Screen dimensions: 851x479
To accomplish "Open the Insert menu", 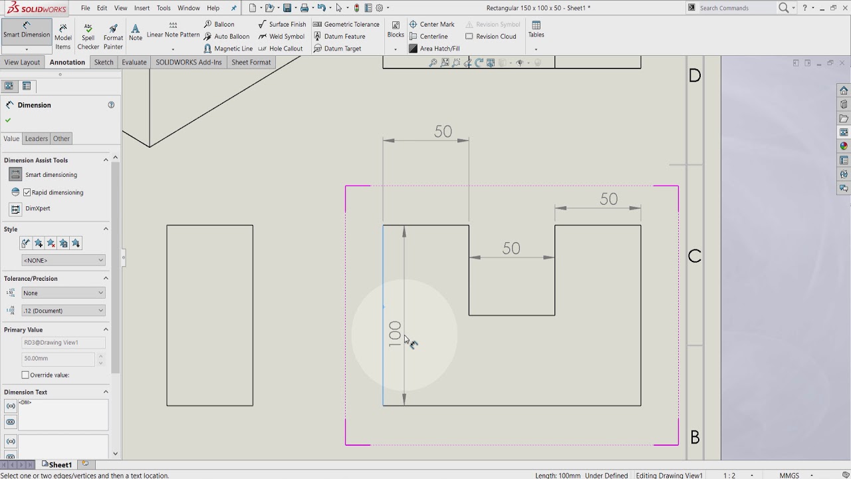I will [x=142, y=8].
